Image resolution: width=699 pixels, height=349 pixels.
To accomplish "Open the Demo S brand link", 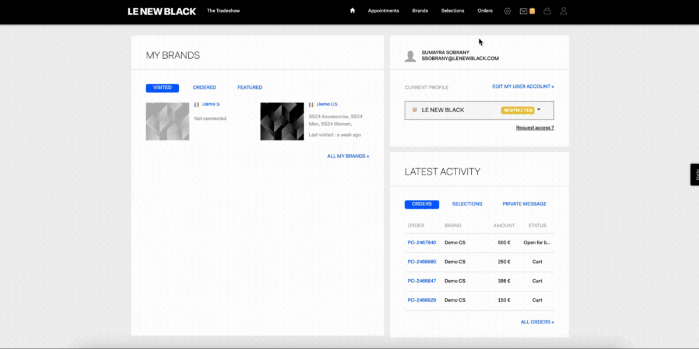I will pos(211,104).
